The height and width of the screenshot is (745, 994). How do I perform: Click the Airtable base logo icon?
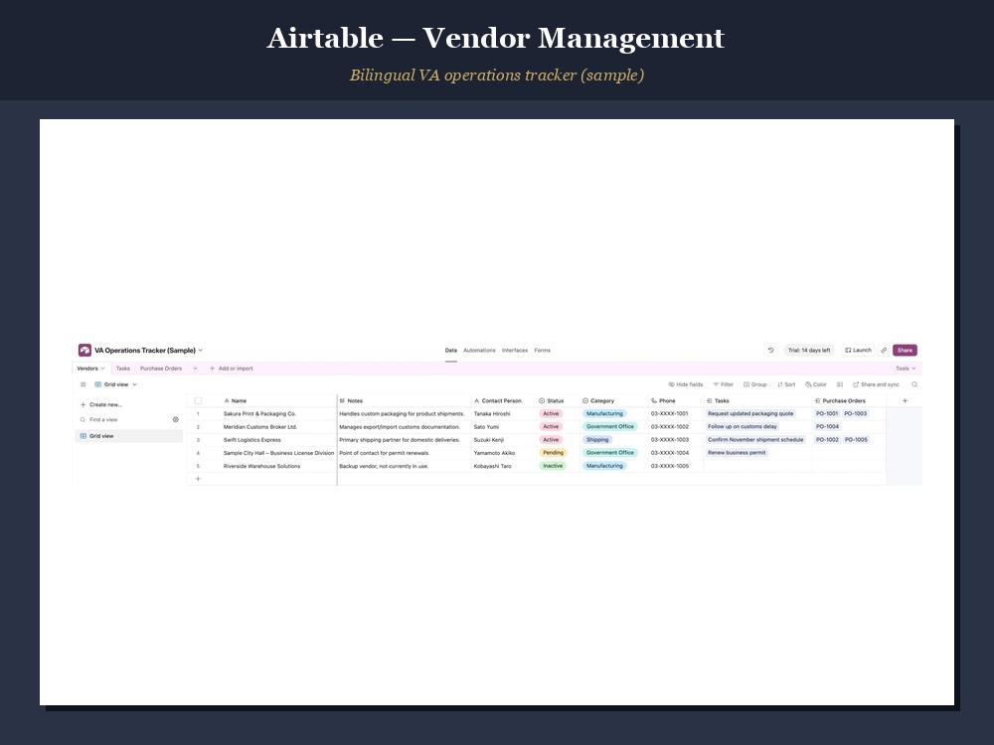tap(84, 351)
